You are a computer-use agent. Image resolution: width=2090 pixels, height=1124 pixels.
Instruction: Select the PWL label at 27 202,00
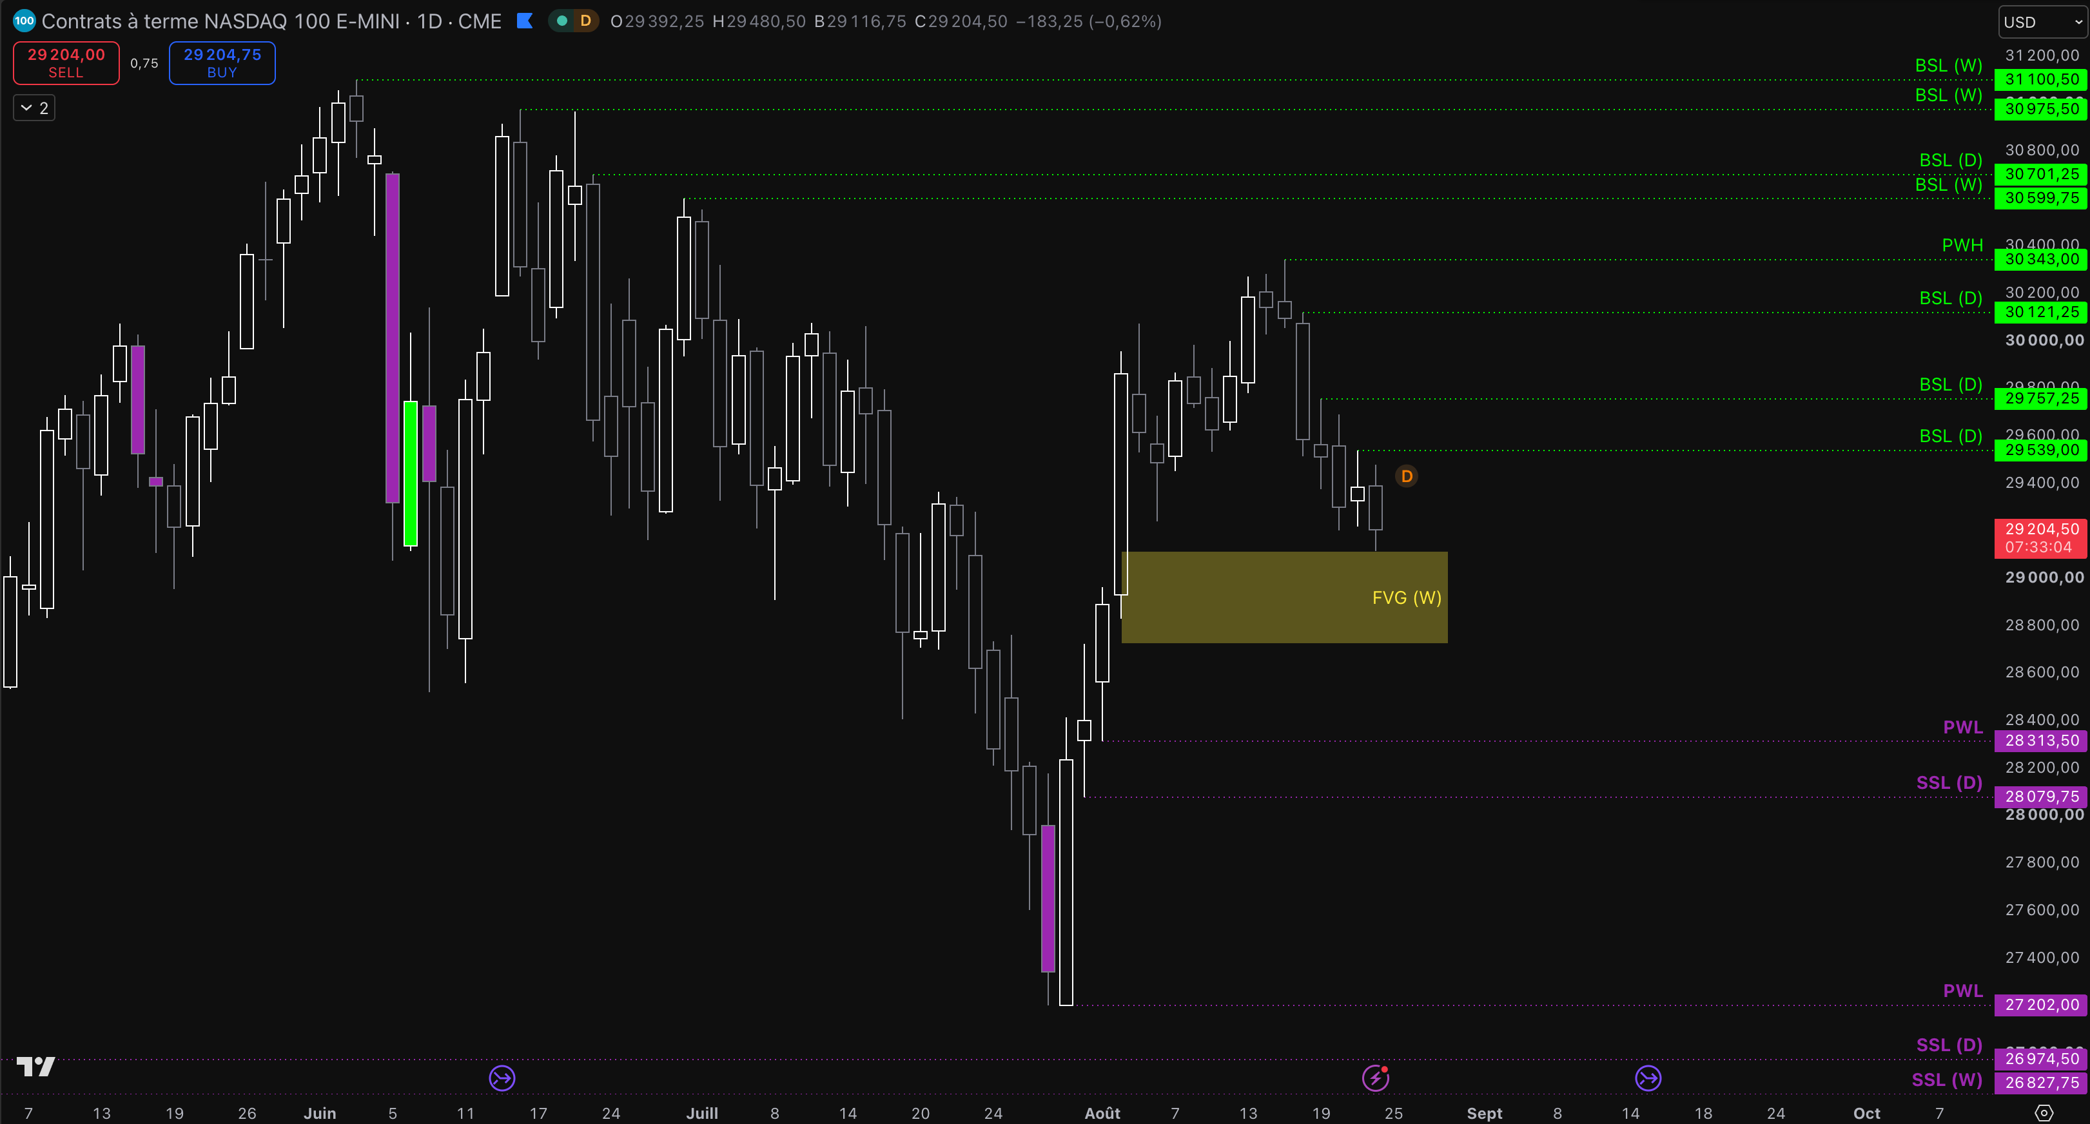(x=1962, y=990)
